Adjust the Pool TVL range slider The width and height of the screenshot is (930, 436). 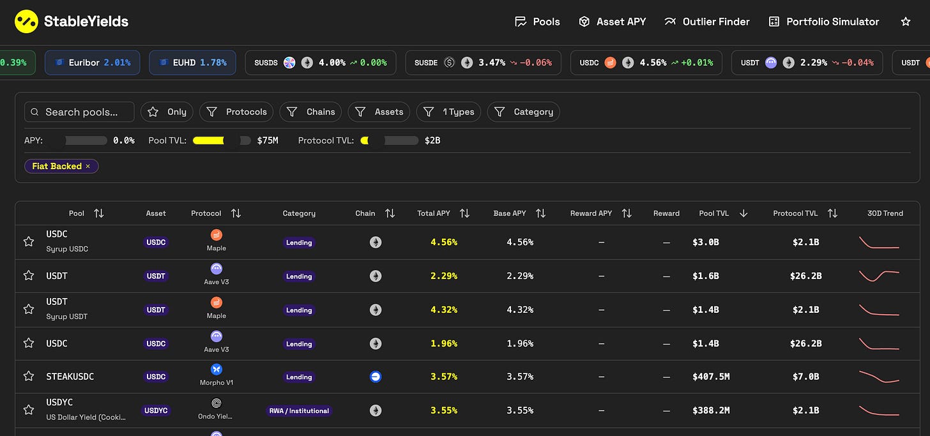222,140
